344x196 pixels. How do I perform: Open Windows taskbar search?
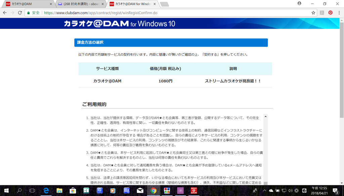pos(19,191)
